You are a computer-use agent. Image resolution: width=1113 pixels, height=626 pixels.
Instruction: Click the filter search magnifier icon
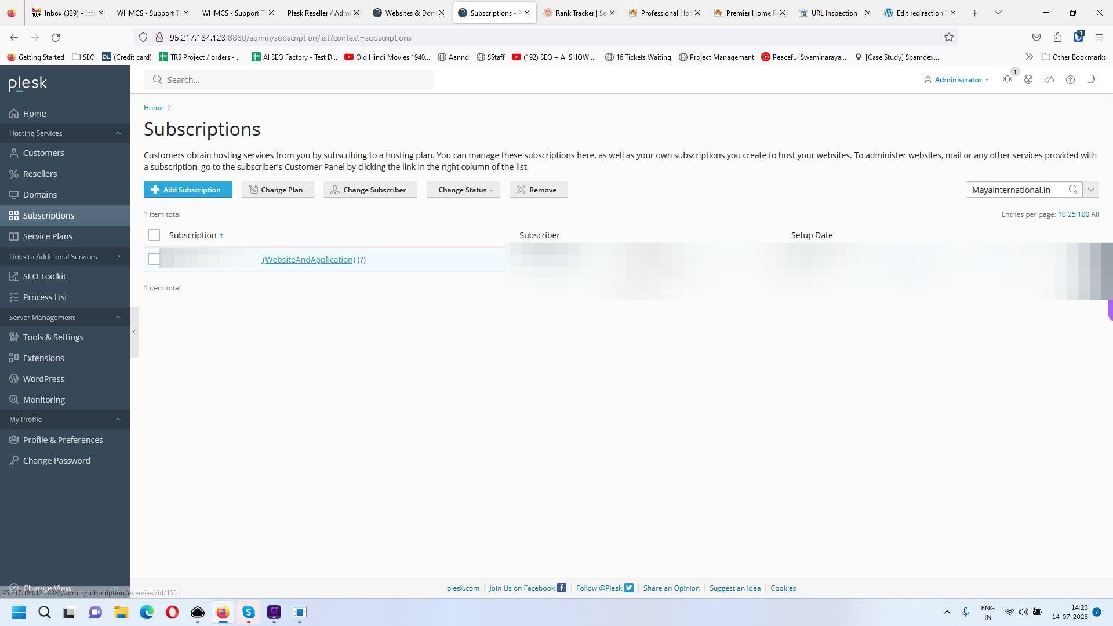pos(1074,190)
